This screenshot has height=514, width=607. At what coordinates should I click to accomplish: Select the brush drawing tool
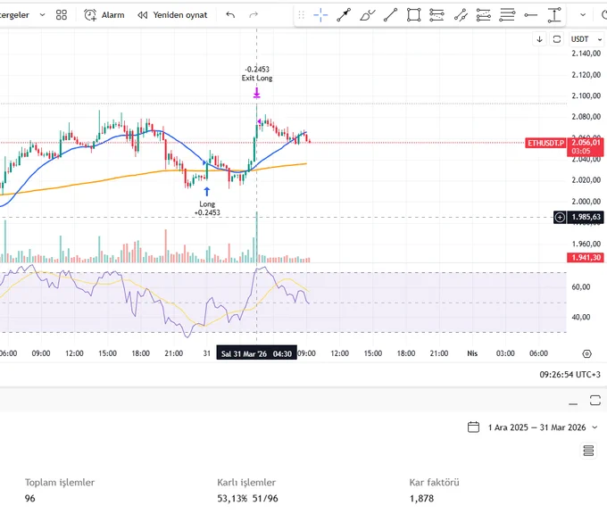(367, 15)
